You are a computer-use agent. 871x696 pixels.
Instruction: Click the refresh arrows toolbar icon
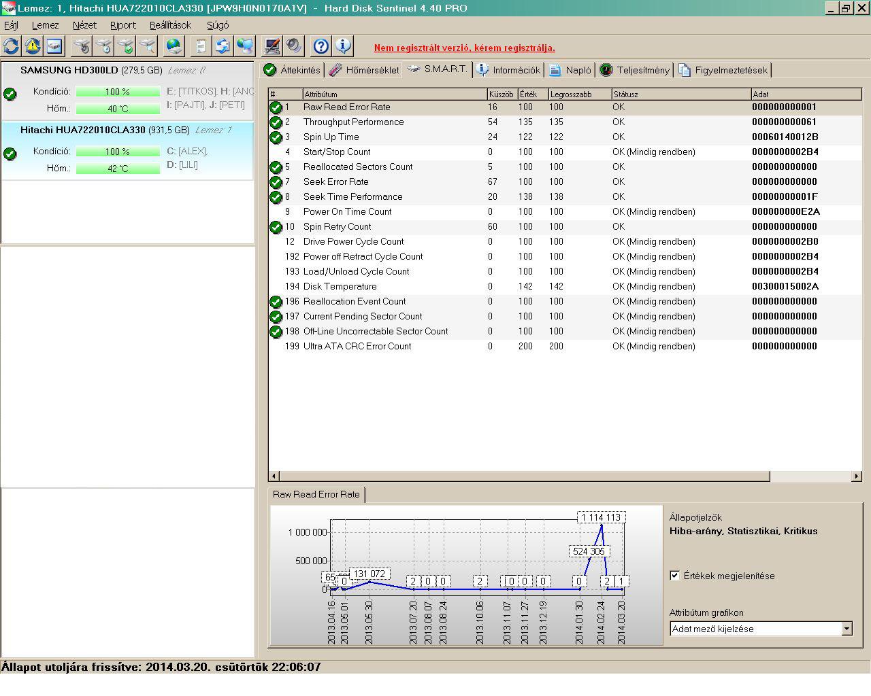point(11,46)
